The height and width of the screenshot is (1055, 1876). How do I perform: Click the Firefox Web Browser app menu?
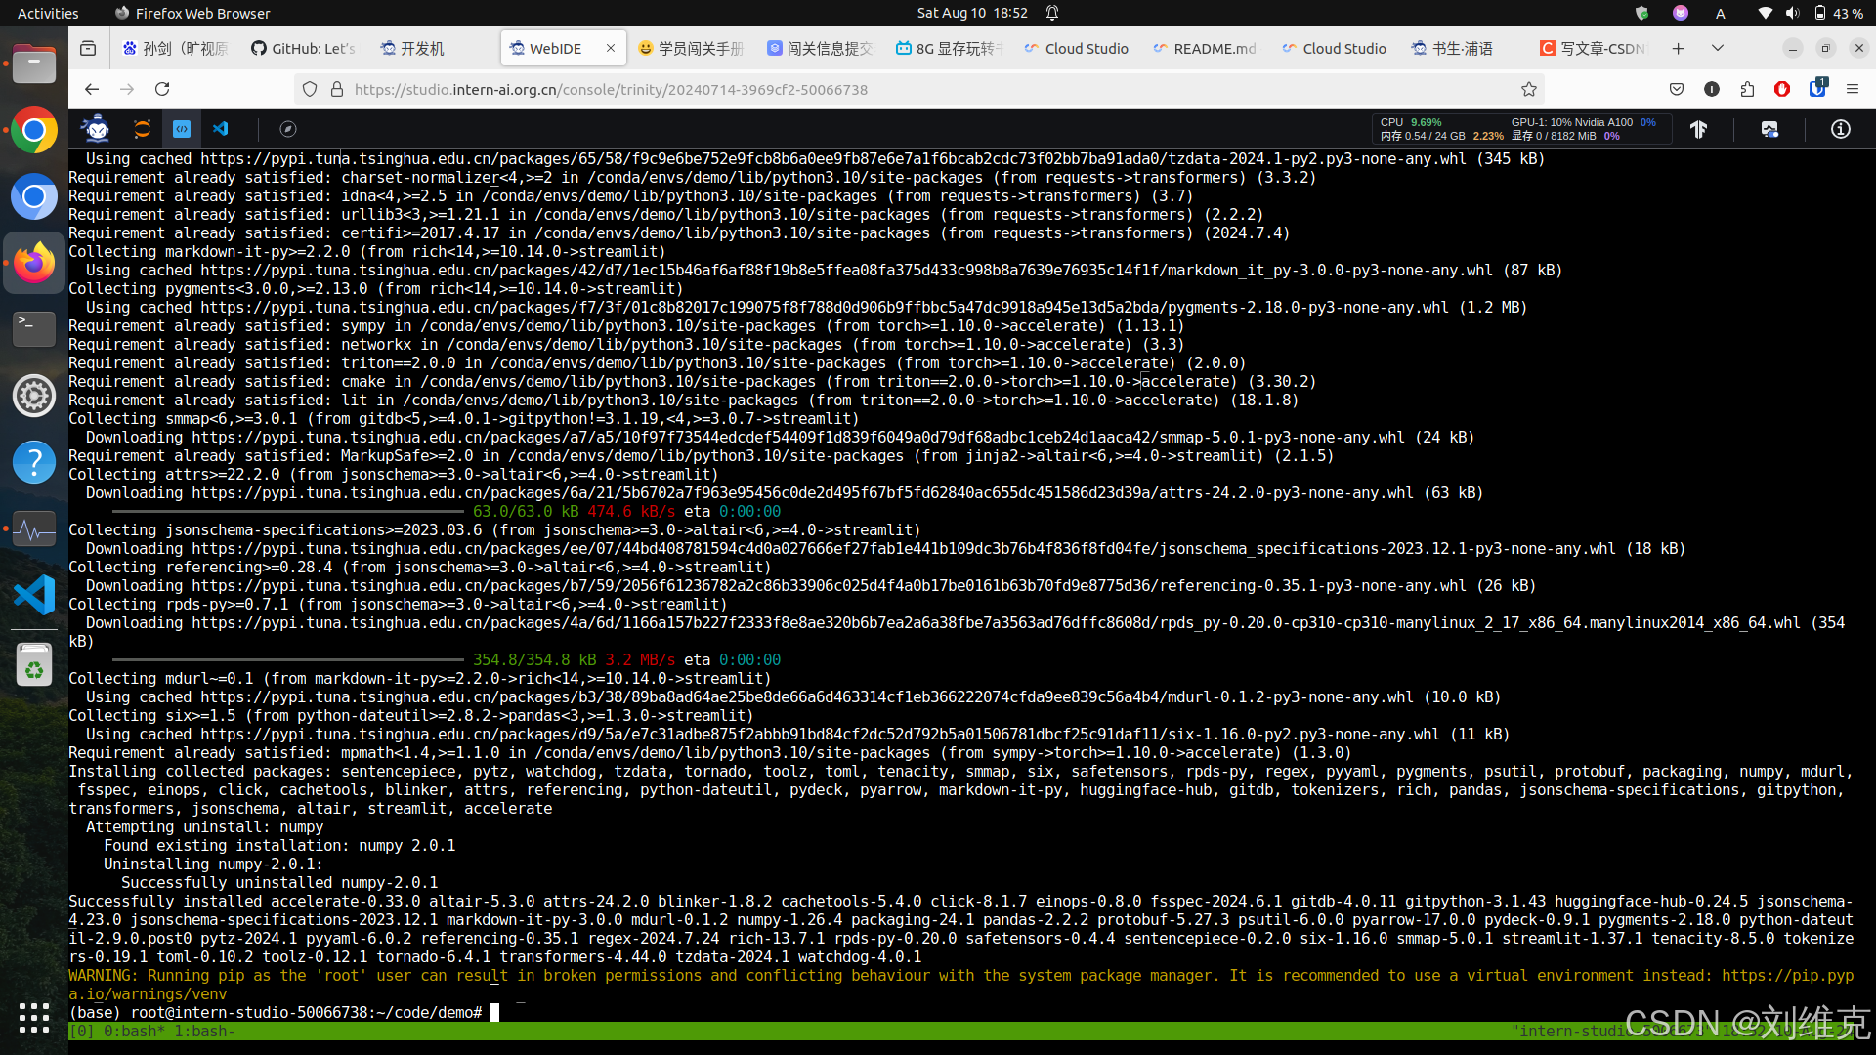point(192,13)
